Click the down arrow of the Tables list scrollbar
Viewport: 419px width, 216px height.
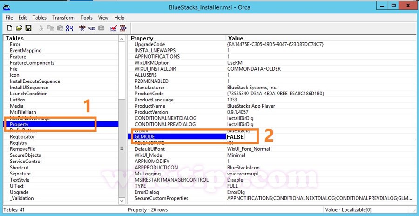coord(122,201)
